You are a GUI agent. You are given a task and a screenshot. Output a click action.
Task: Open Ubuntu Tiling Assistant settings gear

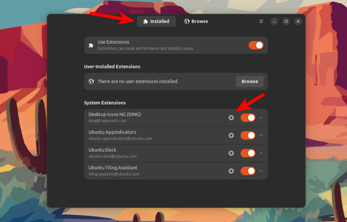(x=231, y=171)
